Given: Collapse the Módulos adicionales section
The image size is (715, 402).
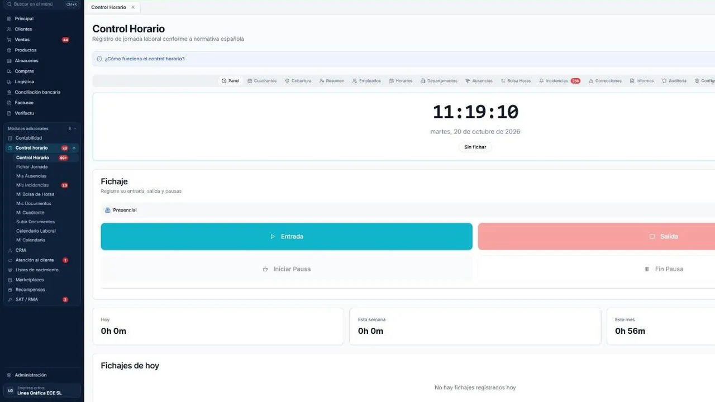Looking at the screenshot, I should coord(75,129).
